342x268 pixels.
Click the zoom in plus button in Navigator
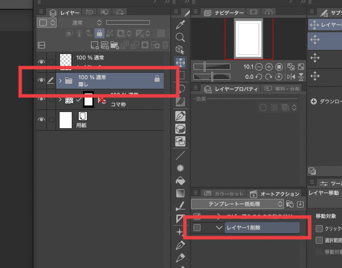coord(269,67)
